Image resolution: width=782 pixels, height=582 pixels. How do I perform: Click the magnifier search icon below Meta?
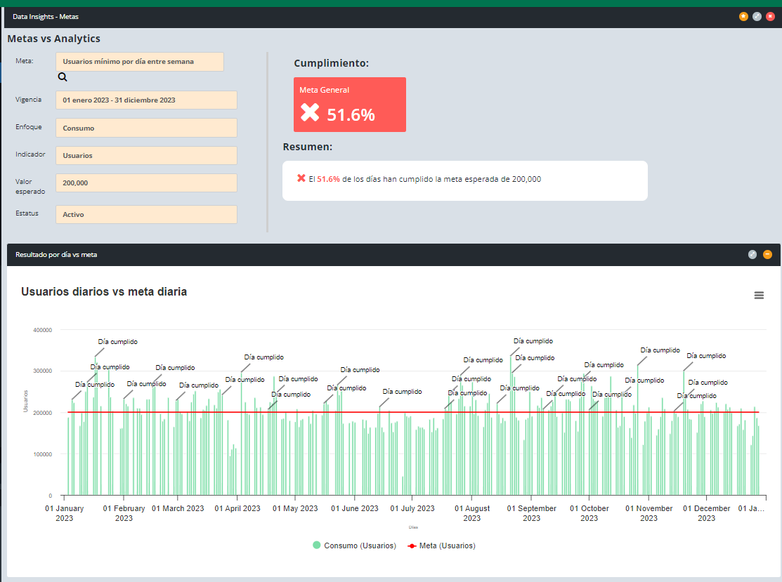[63, 77]
